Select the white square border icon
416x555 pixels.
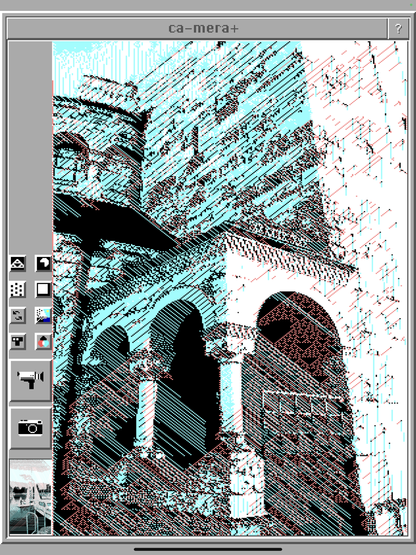tap(43, 290)
